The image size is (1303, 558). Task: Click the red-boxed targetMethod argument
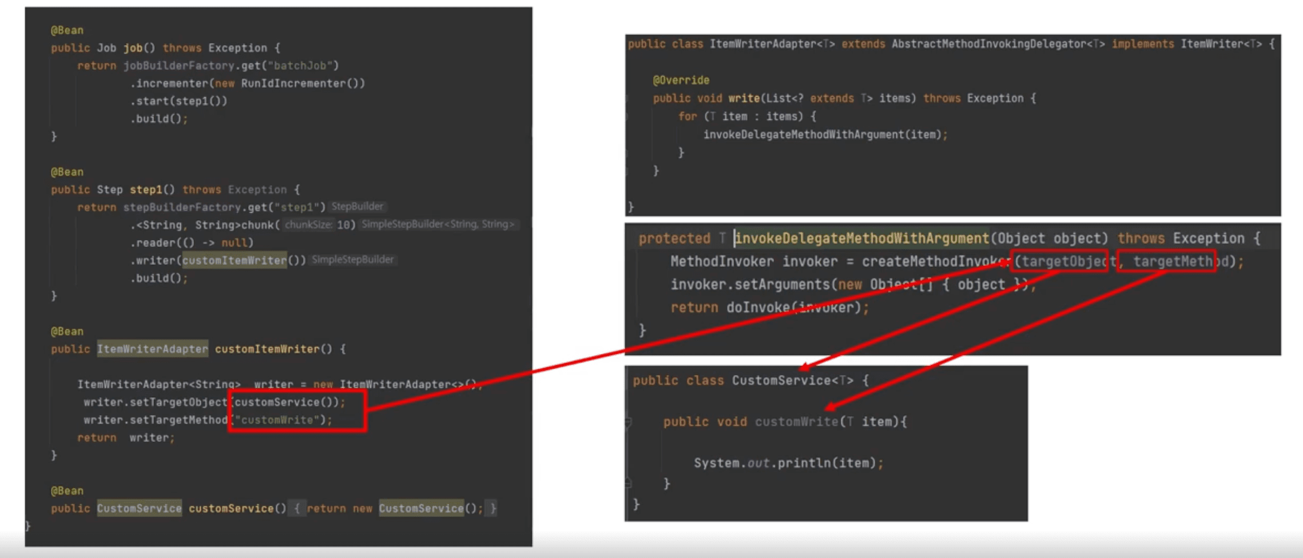point(1166,261)
